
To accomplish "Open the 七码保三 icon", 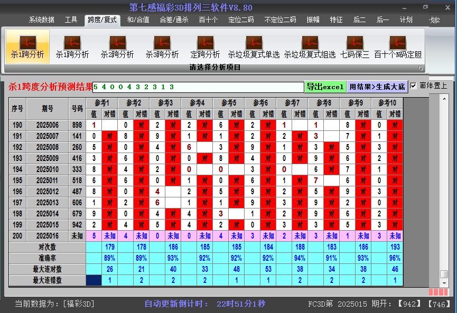I will pyautogui.click(x=355, y=46).
